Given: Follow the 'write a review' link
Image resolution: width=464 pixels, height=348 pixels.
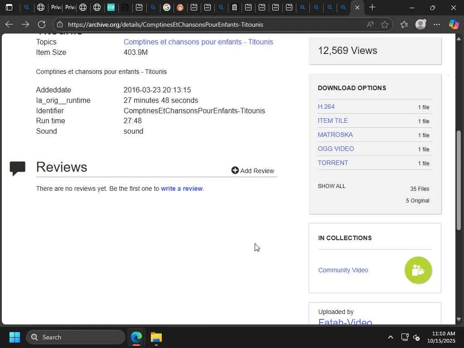Looking at the screenshot, I should point(182,189).
